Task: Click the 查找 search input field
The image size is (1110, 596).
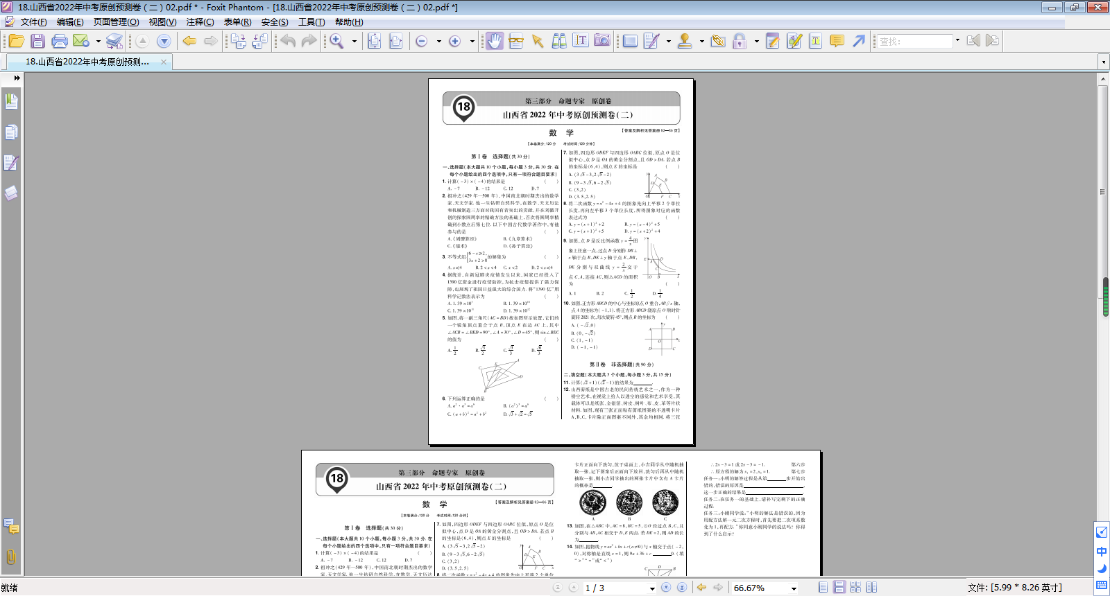Action: 914,42
